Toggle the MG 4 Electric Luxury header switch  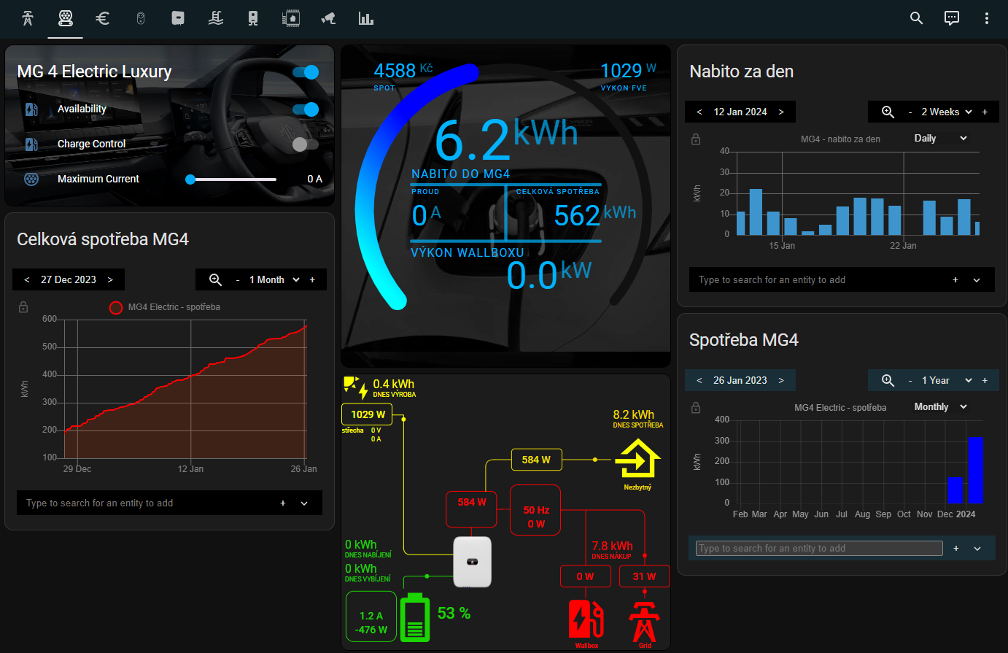click(x=306, y=72)
